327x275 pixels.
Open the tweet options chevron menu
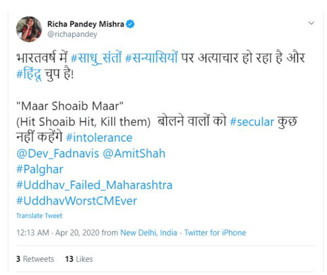coord(312,24)
